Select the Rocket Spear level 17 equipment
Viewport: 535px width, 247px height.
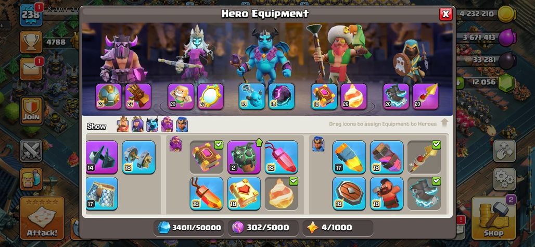click(349, 157)
